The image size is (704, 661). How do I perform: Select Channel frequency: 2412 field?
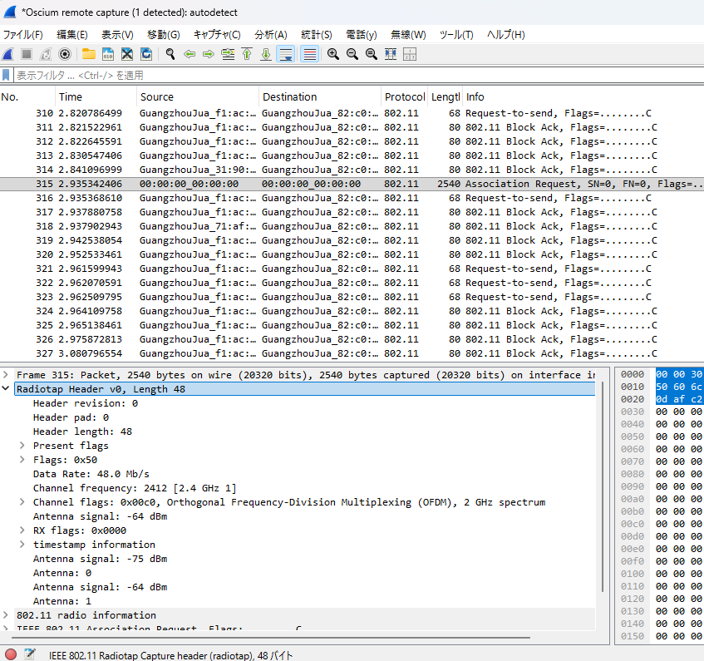(135, 488)
